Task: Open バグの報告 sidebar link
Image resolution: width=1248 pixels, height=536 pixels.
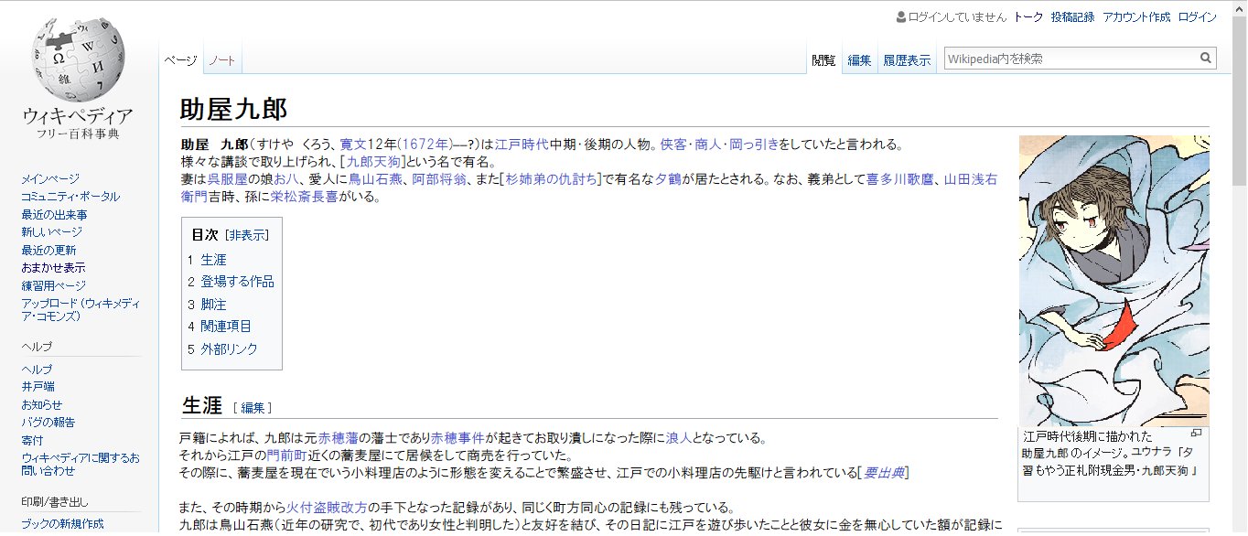Action: pyautogui.click(x=48, y=423)
